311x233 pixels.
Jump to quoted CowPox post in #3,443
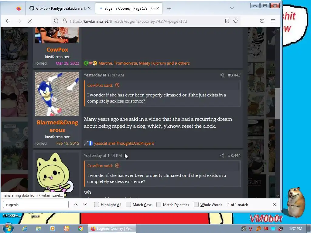pyautogui.click(x=118, y=85)
